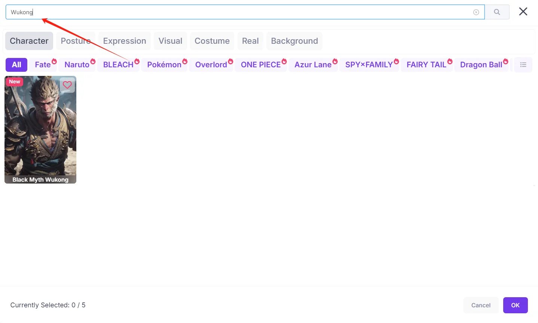The image size is (538, 323).
Task: Favorite Black Myth Wukong with the heart icon
Action: (67, 85)
